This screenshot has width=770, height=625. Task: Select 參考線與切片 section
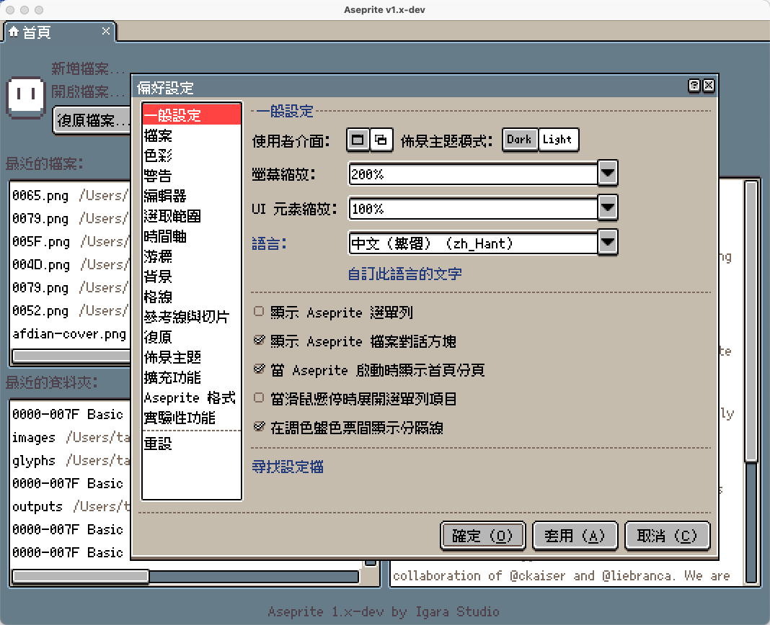point(192,317)
